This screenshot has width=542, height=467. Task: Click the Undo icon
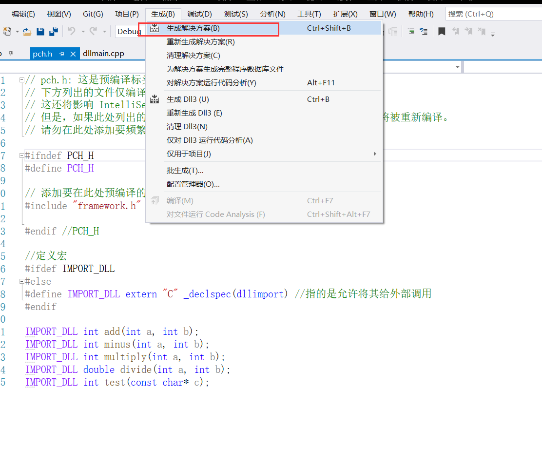pos(71,31)
